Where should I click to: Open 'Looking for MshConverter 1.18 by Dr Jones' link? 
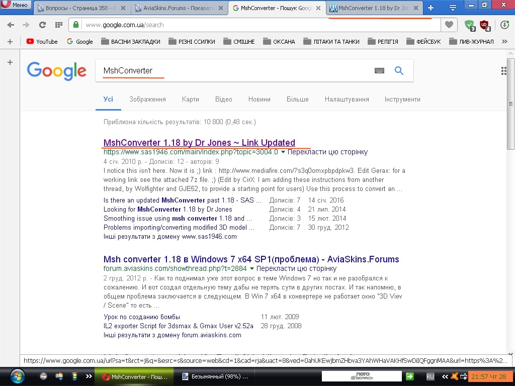click(168, 210)
